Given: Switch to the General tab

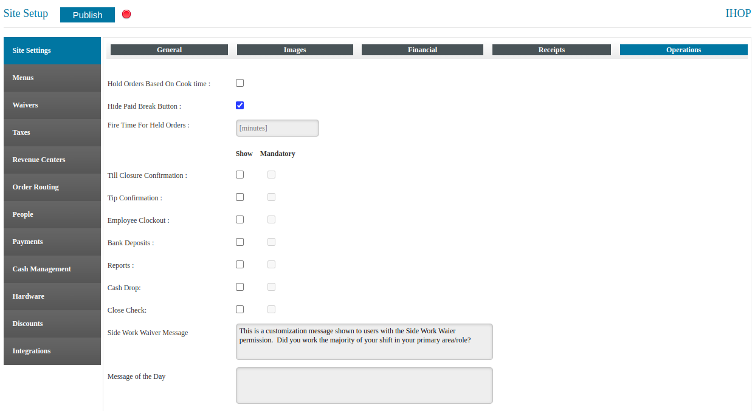Looking at the screenshot, I should click(169, 50).
